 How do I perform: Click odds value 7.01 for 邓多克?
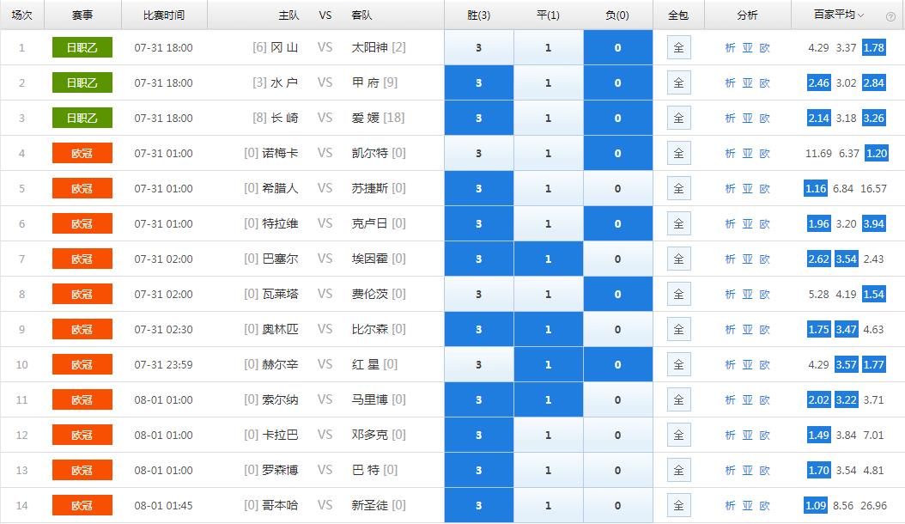coord(873,436)
